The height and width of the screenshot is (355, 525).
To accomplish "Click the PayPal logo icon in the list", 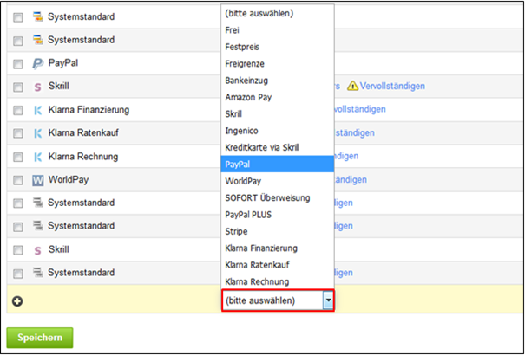I will [38, 63].
